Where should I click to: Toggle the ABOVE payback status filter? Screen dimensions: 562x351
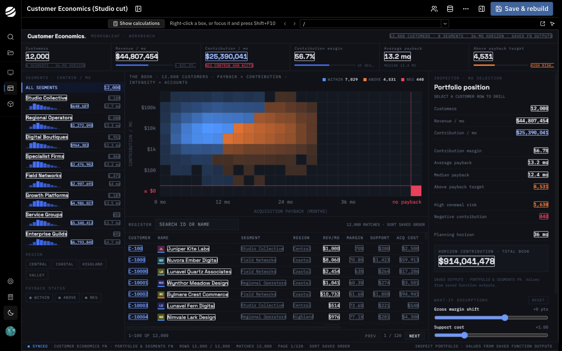click(67, 298)
